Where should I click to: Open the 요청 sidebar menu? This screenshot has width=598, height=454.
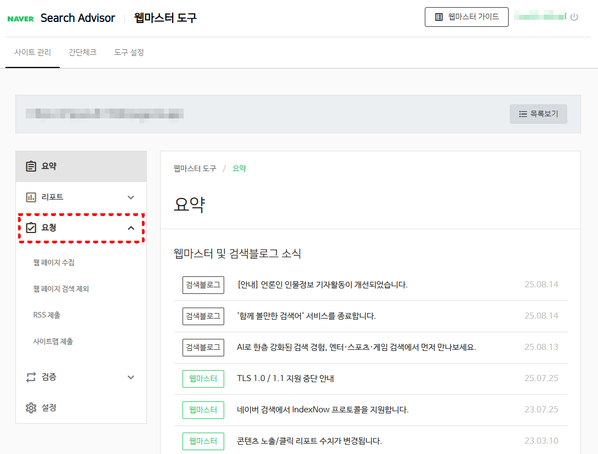point(81,228)
